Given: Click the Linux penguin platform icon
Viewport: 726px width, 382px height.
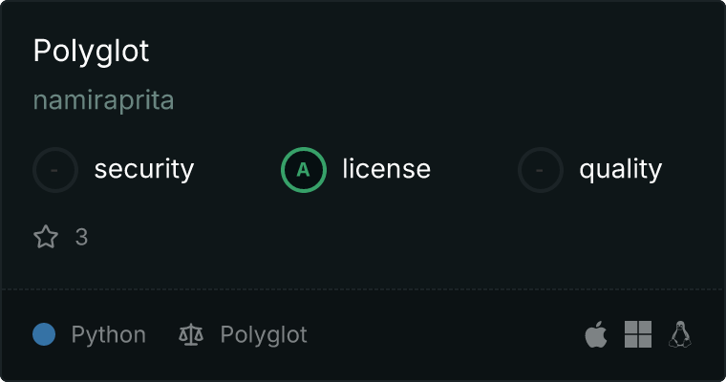Looking at the screenshot, I should coord(680,334).
